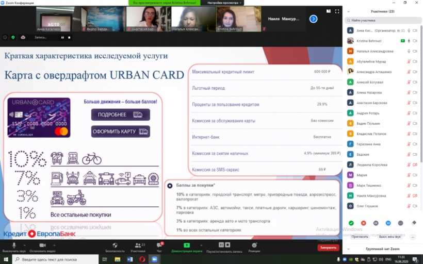The image size is (423, 264).
Task: Open the Чат chat panel icon
Action: [x=159, y=245]
